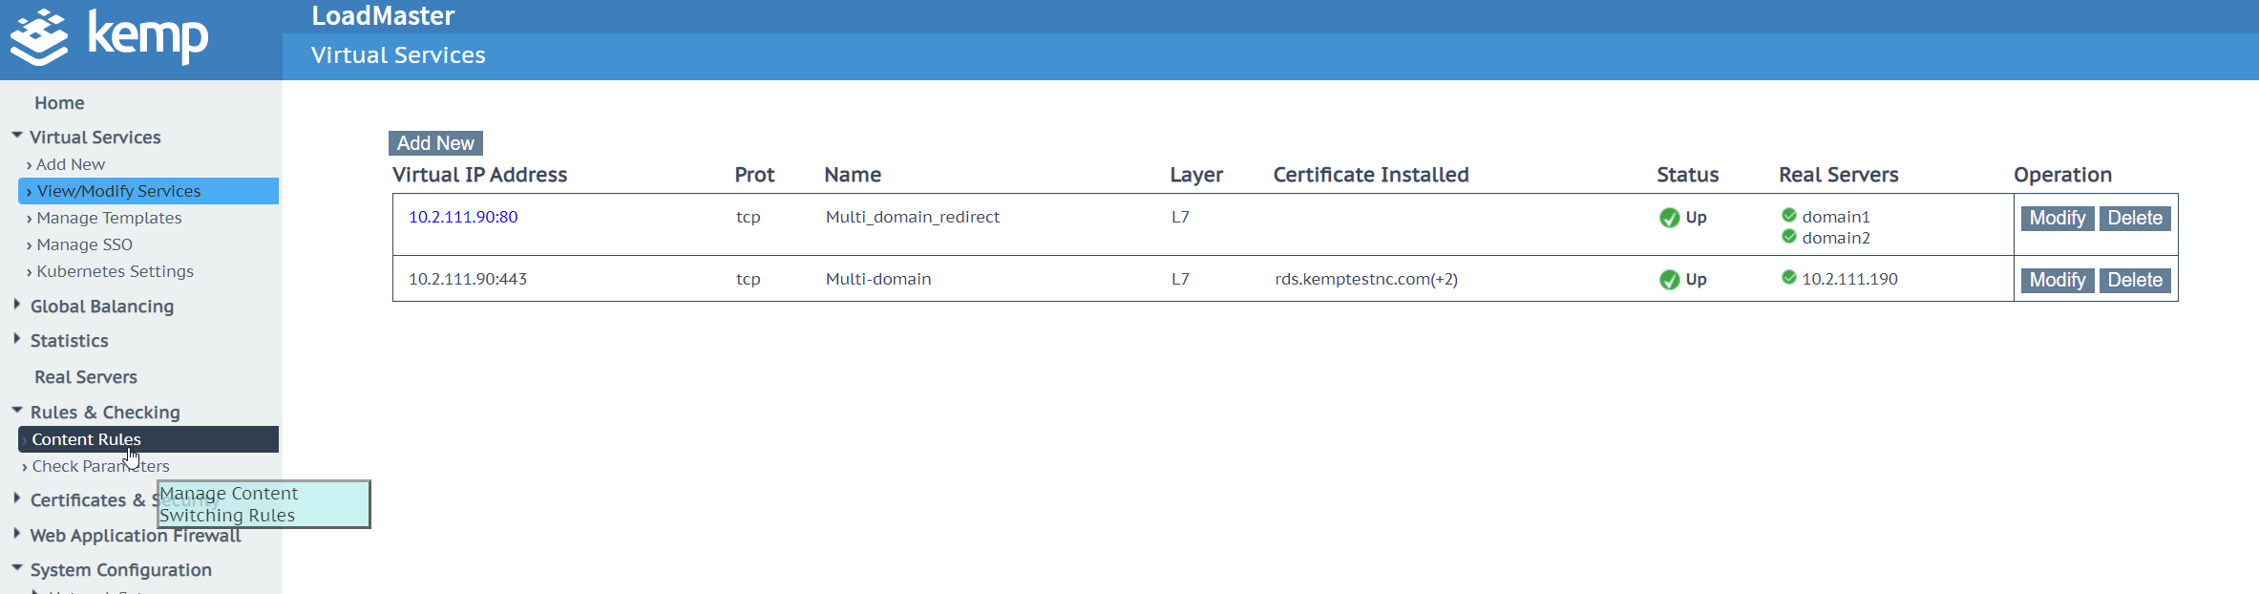Click the Certificate Installed column header
Viewport: 2259px width, 594px height.
click(1371, 175)
